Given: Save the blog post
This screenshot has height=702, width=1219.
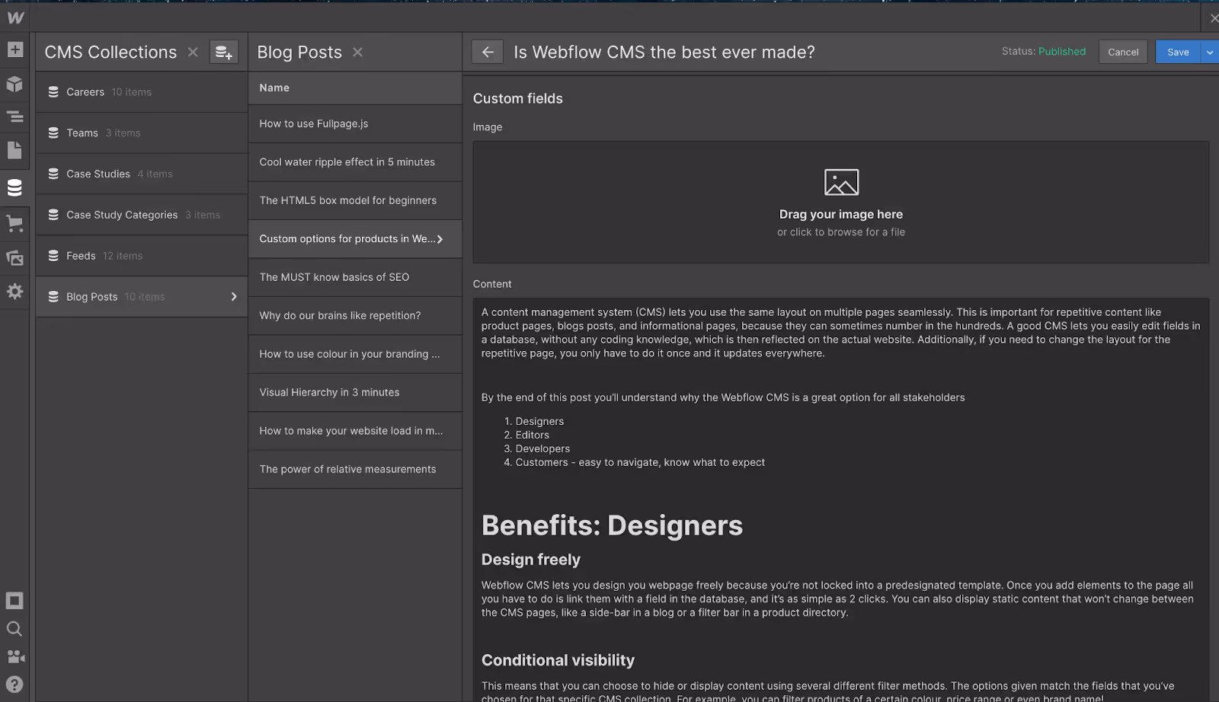Looking at the screenshot, I should tap(1178, 52).
